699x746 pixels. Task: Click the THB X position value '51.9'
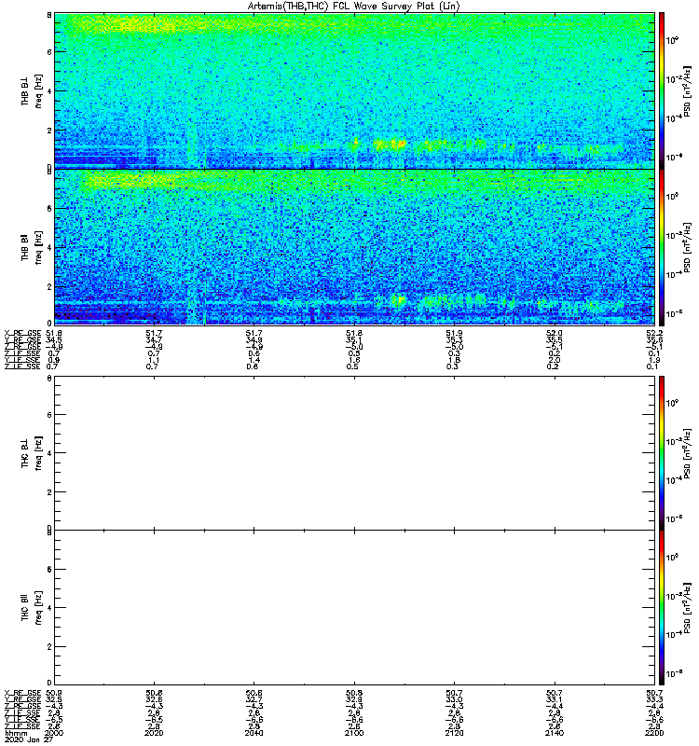click(454, 333)
